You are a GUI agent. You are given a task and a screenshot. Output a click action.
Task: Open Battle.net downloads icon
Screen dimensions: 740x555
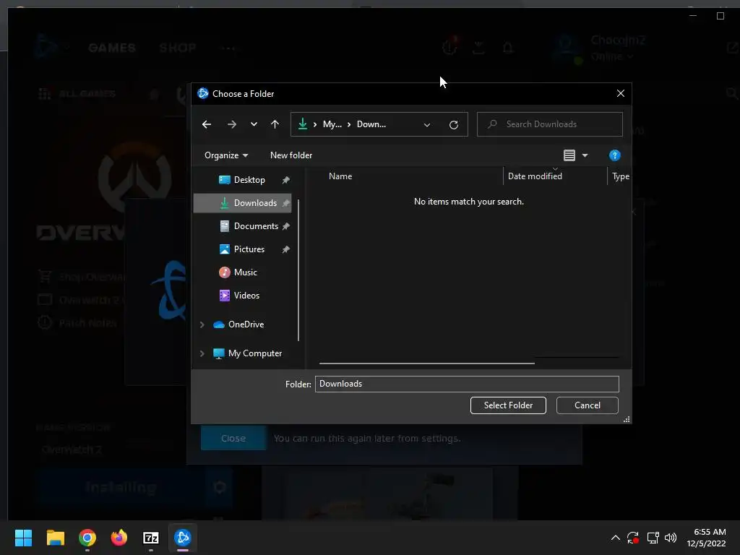(478, 48)
